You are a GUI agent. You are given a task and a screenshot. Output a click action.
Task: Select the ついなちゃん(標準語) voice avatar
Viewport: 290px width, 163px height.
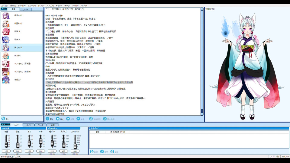pyautogui.click(x=6, y=64)
